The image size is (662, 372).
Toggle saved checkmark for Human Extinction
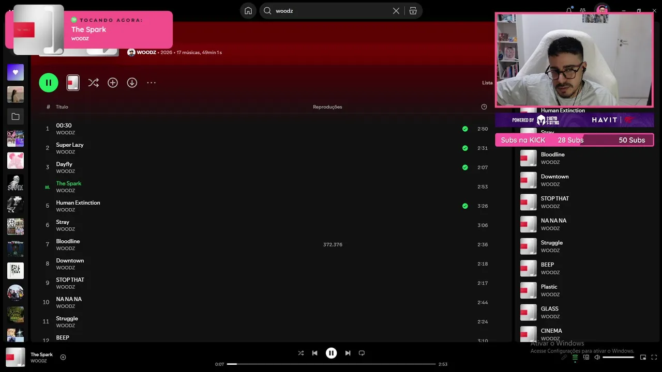tap(465, 206)
